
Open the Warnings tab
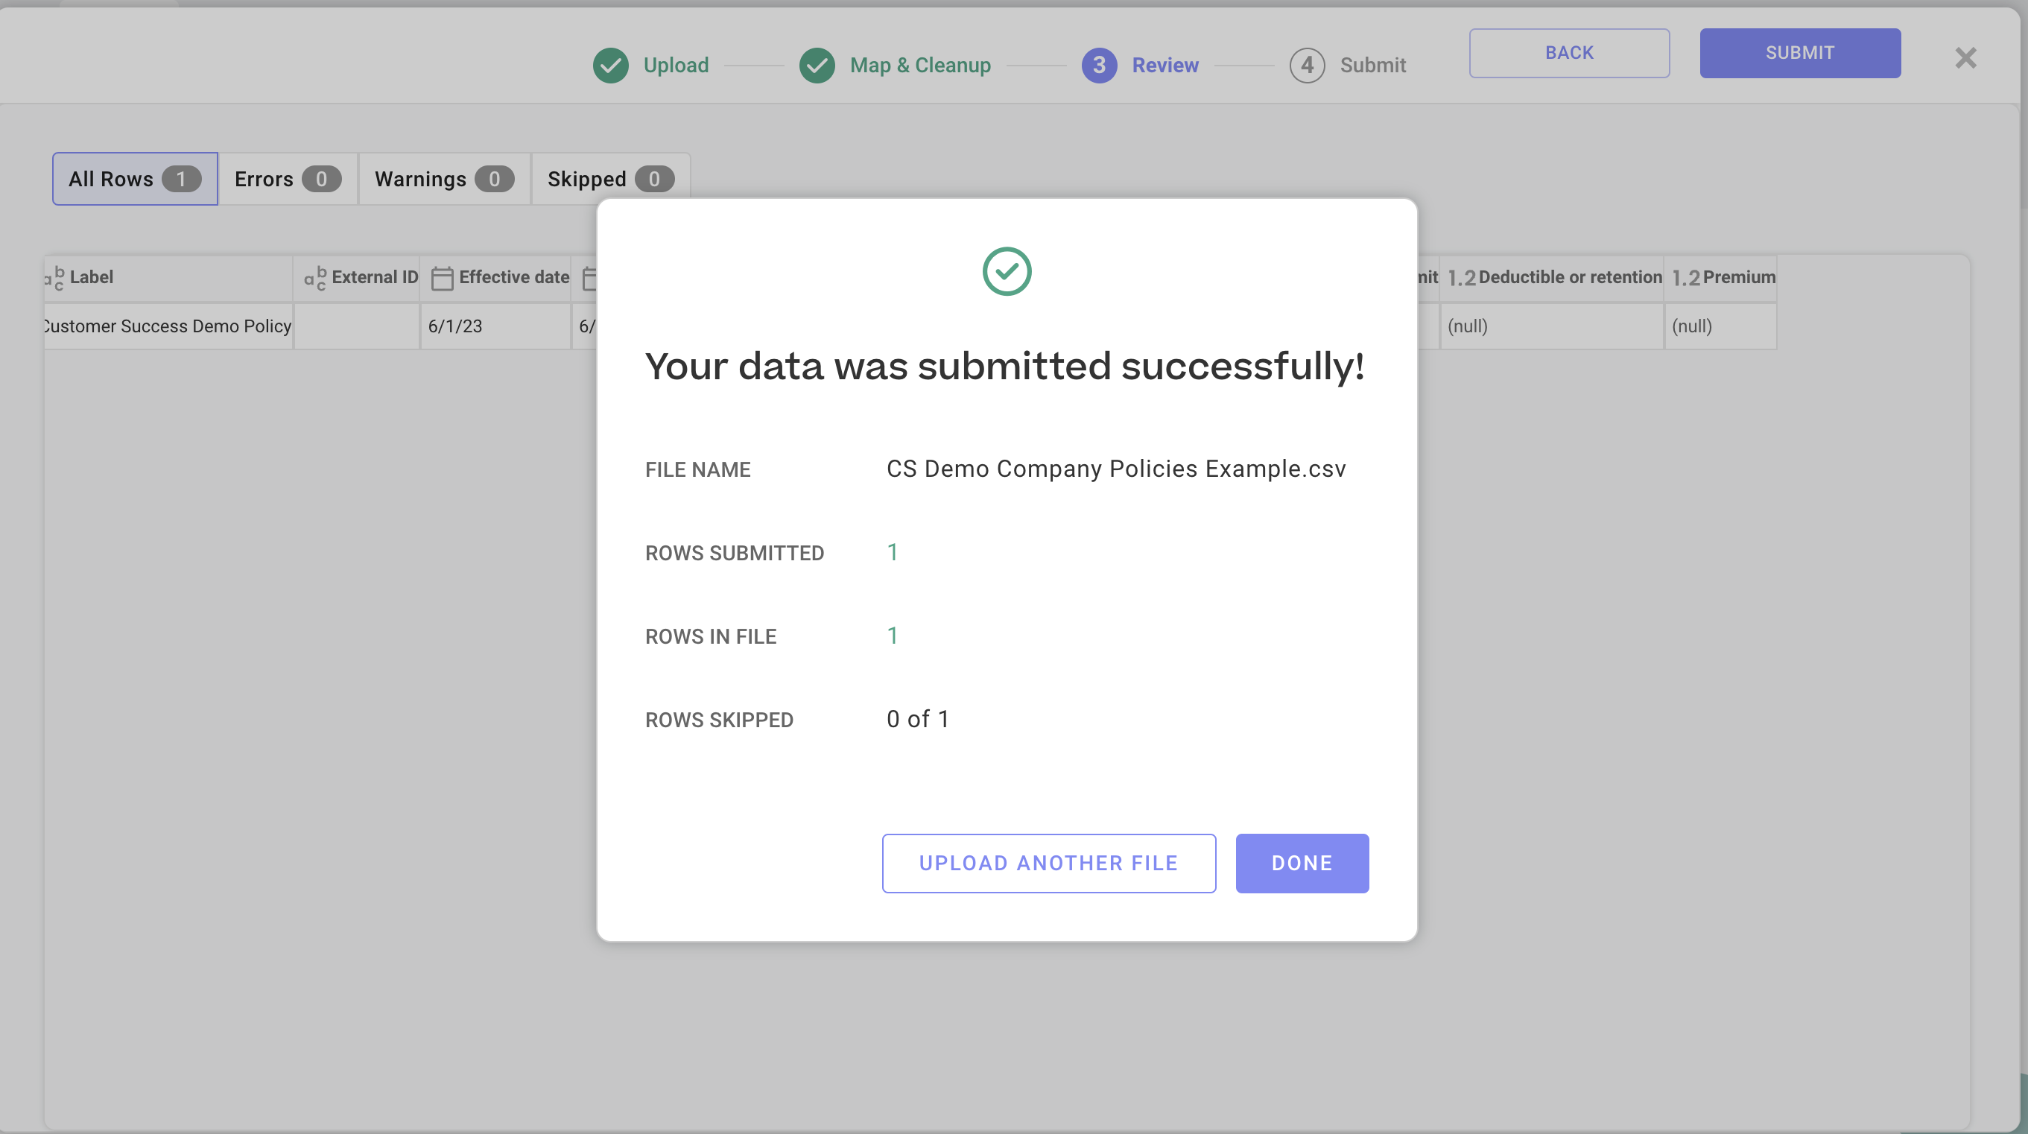tap(444, 179)
